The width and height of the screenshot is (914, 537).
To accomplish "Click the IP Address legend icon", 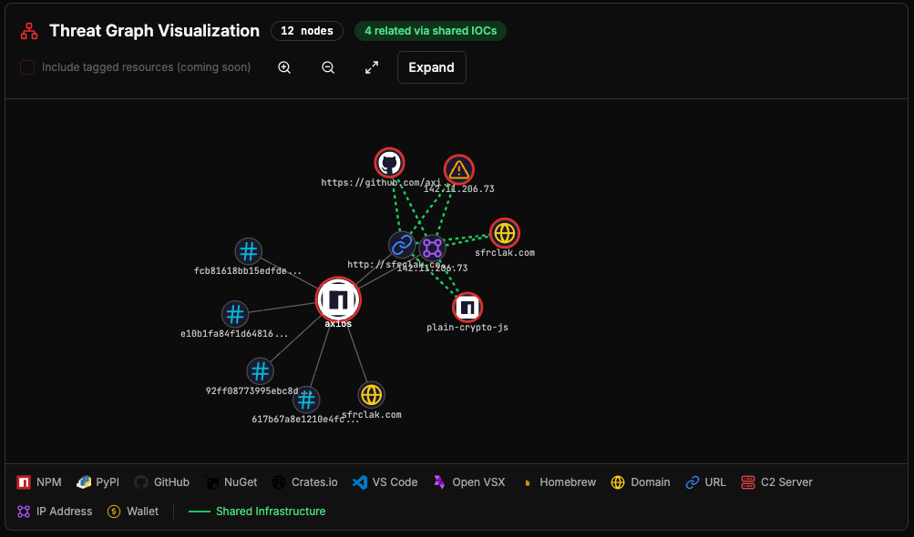I will coord(24,512).
